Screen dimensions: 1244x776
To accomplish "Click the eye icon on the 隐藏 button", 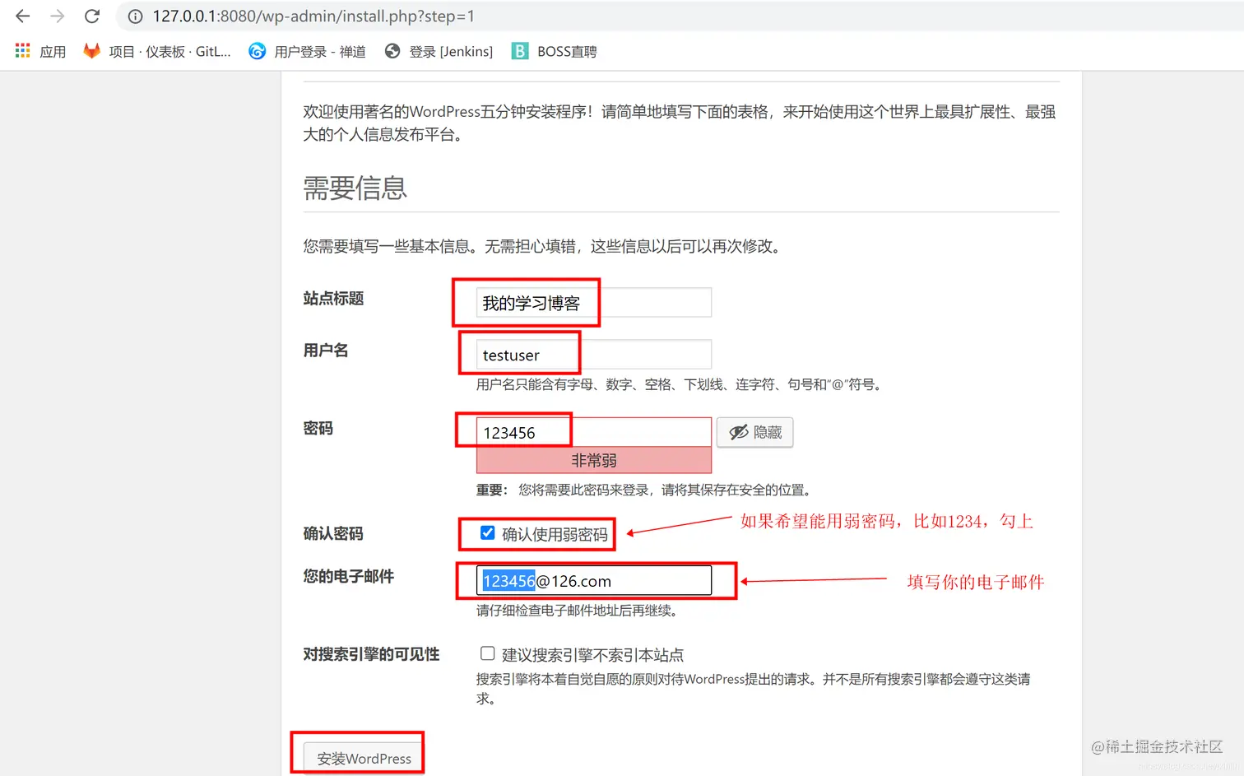I will pos(738,432).
